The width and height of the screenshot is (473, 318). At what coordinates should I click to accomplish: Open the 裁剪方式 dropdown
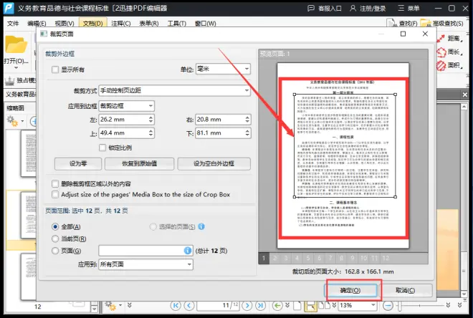174,90
